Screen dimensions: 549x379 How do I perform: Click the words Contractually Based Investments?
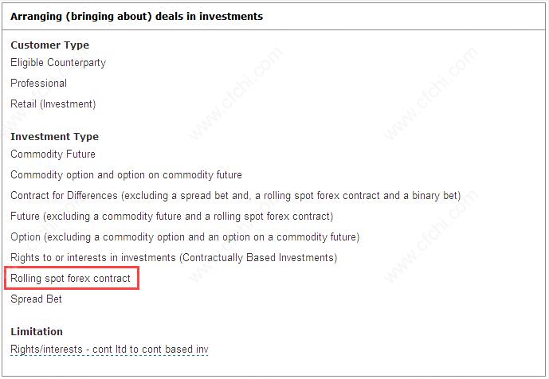(258, 257)
